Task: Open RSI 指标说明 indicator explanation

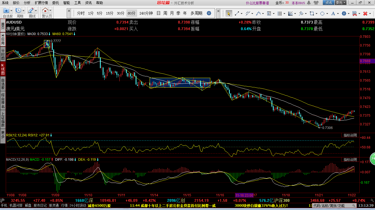Action: coord(350,135)
